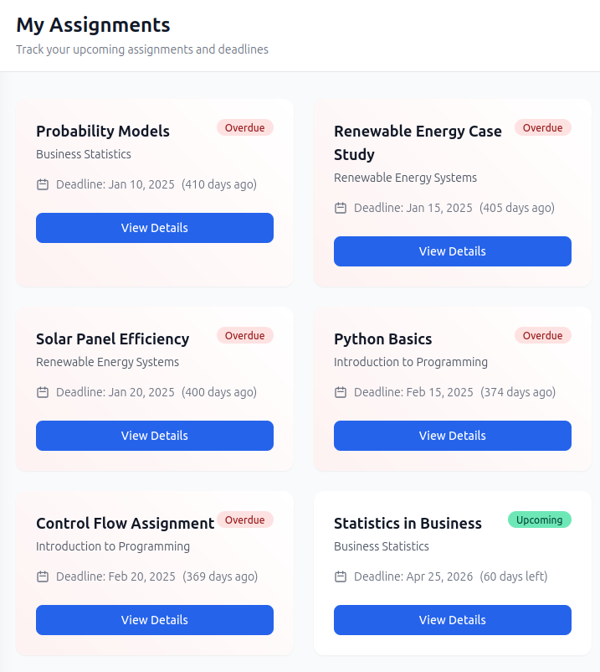Click Overdue badge on Probability Models
The width and height of the screenshot is (600, 672).
coord(245,127)
